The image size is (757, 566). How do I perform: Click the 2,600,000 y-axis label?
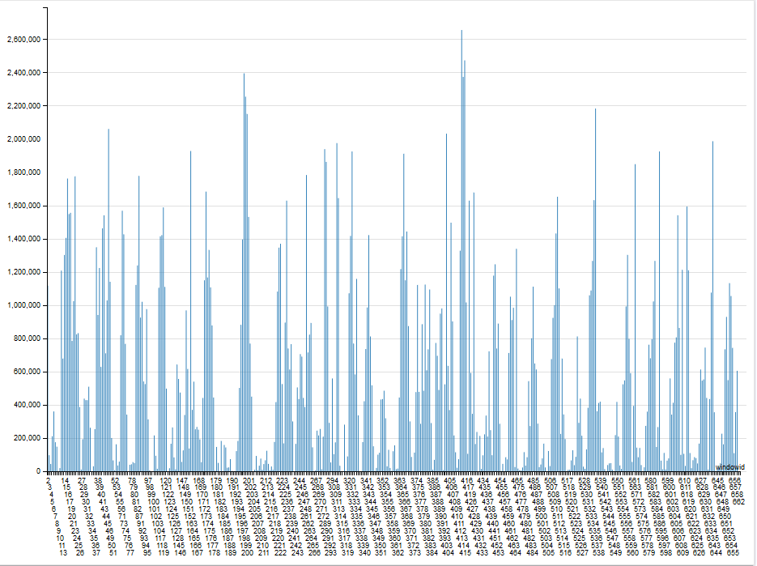[22, 40]
